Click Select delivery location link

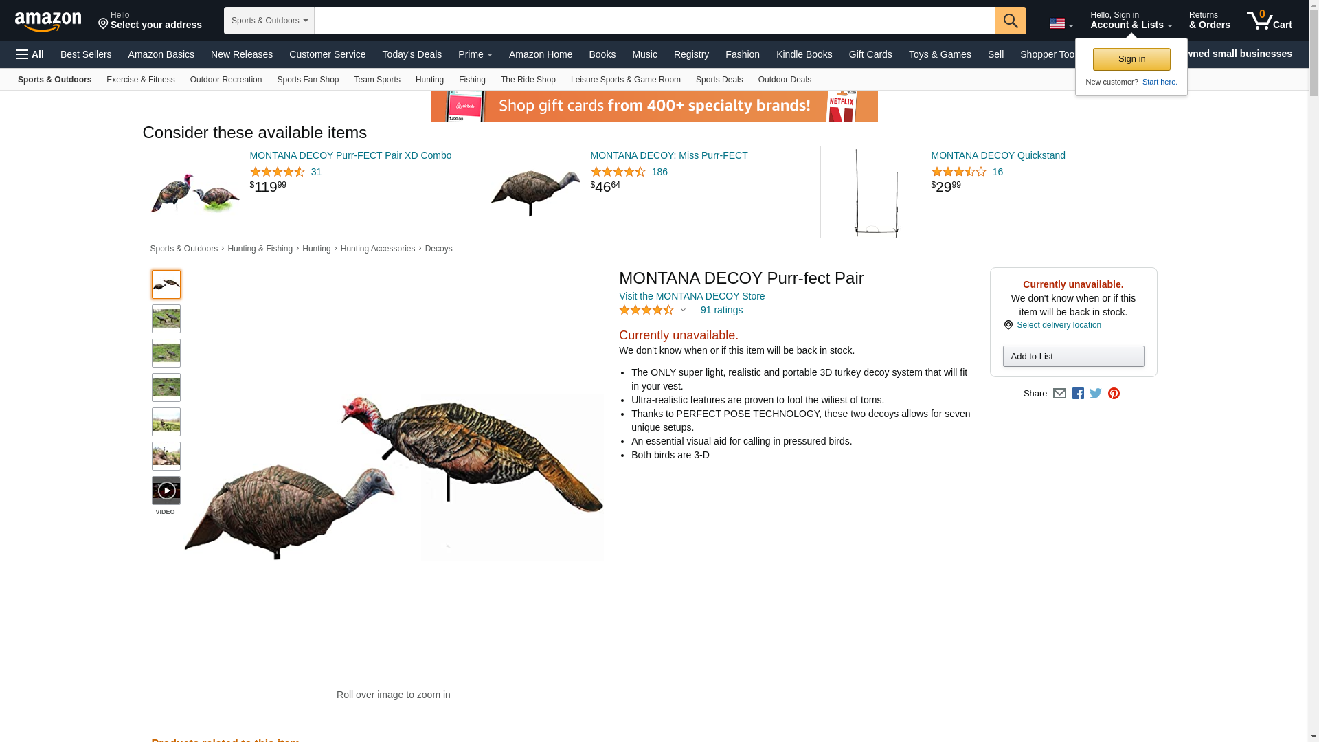pos(1059,325)
